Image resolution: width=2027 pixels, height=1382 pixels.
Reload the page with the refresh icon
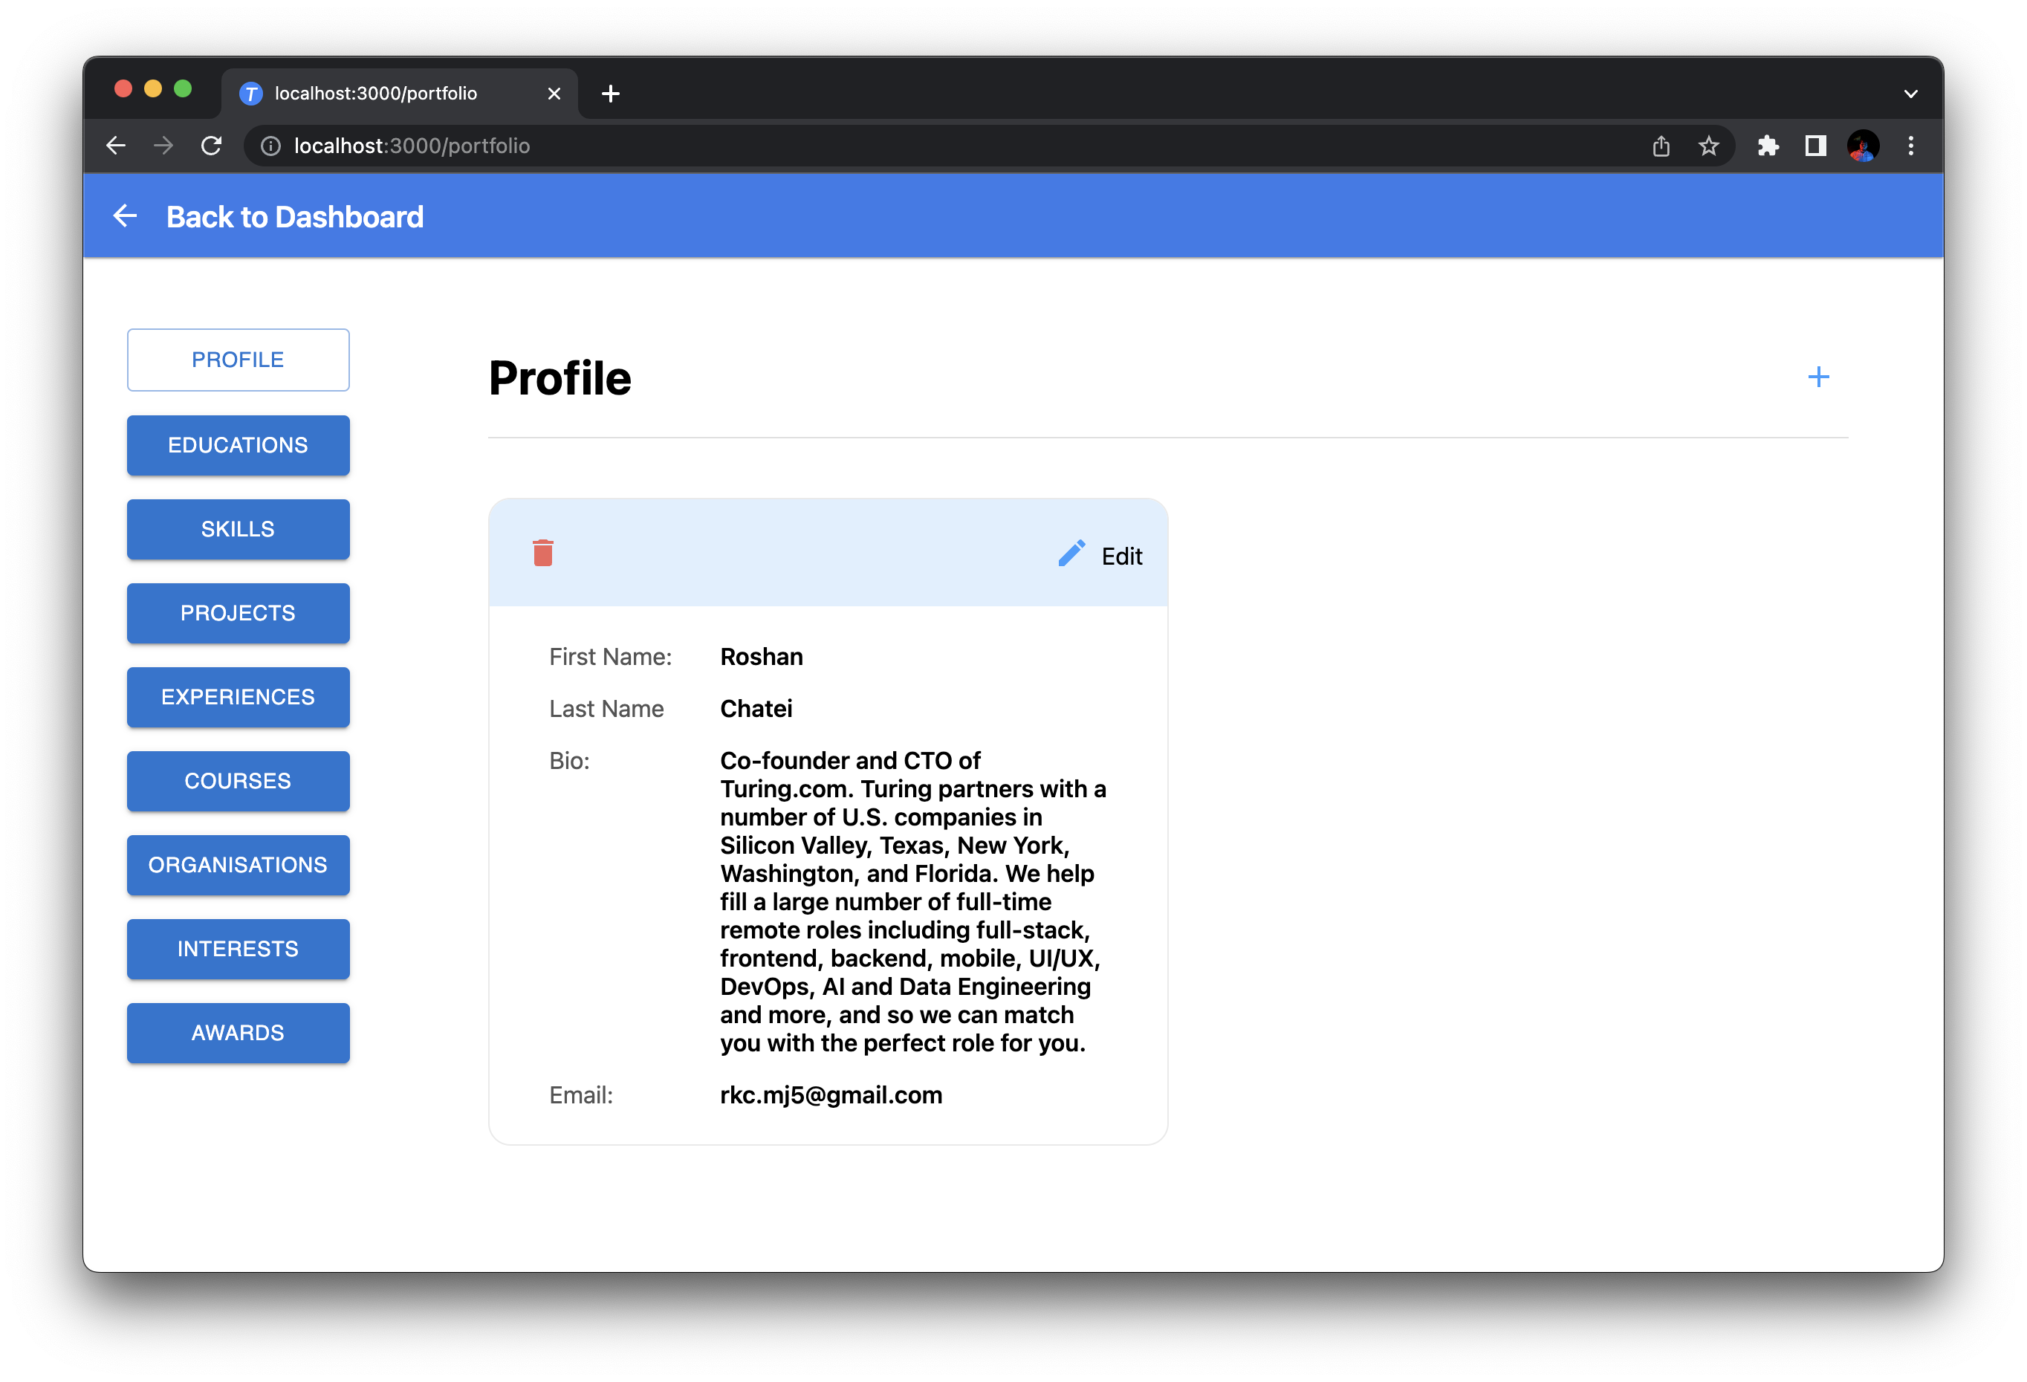(x=211, y=146)
